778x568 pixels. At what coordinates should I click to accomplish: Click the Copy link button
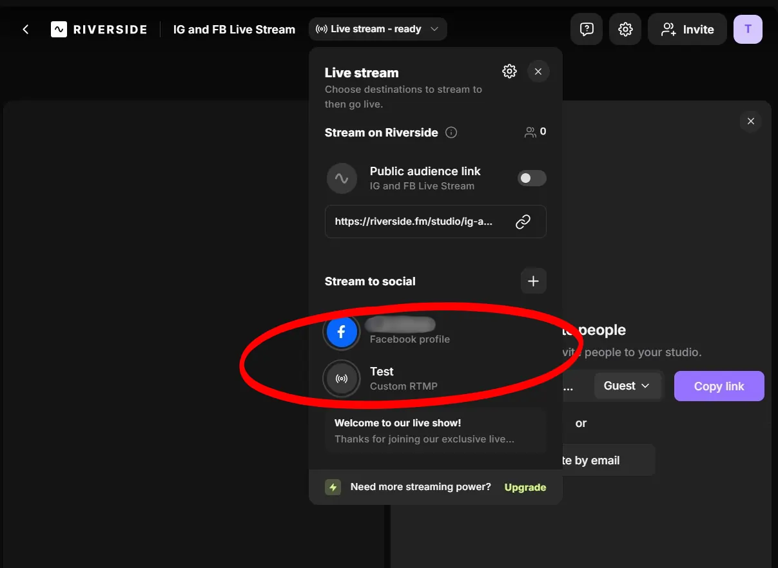(719, 386)
